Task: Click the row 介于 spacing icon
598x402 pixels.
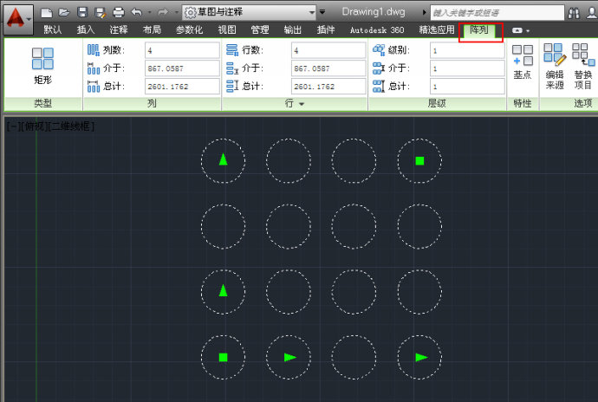Action: coord(232,68)
